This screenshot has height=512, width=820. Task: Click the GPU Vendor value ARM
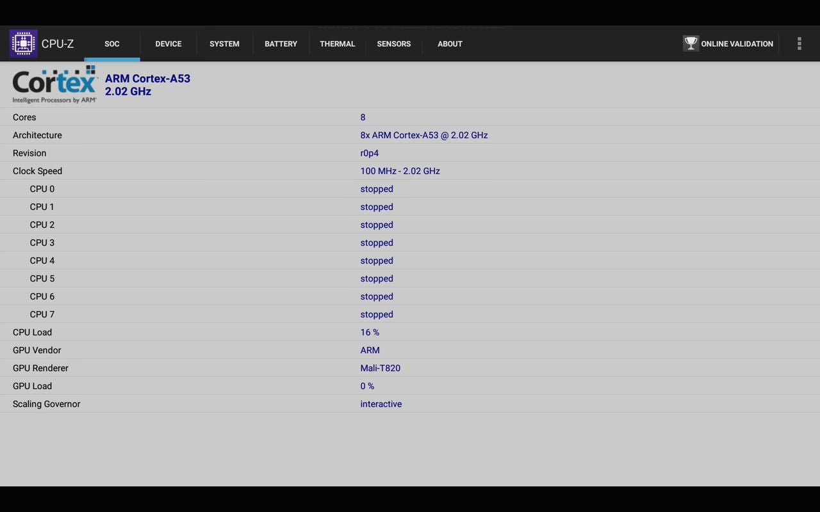370,350
